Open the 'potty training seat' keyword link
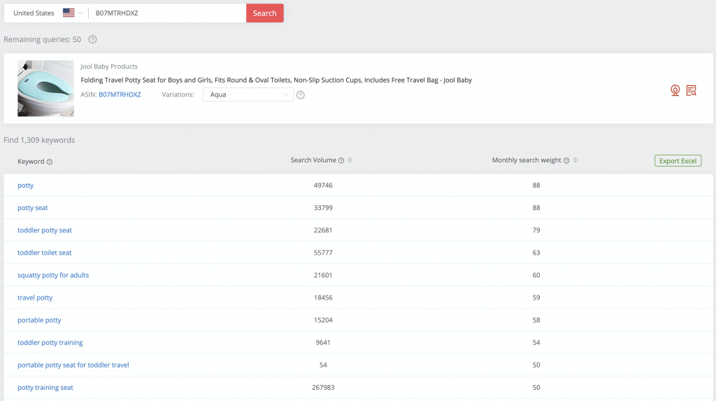 [45, 387]
